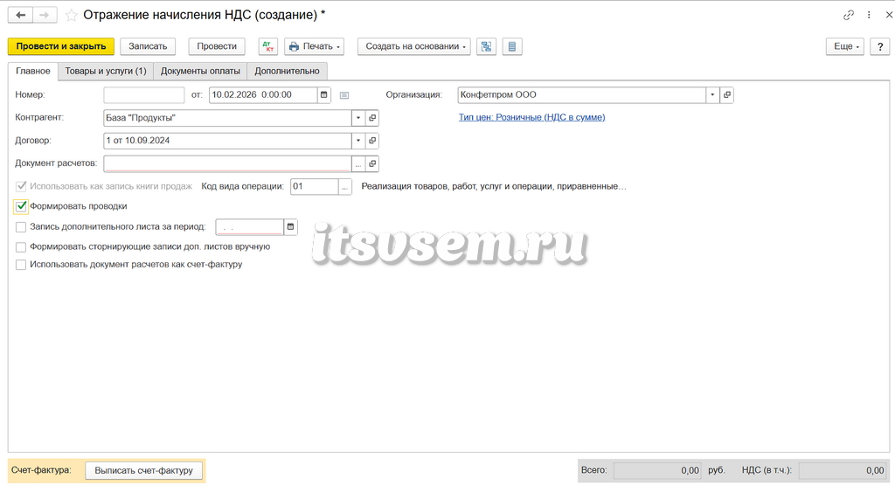Add document to favorites with star icon
Viewport: 895px width, 485px height.
(72, 16)
